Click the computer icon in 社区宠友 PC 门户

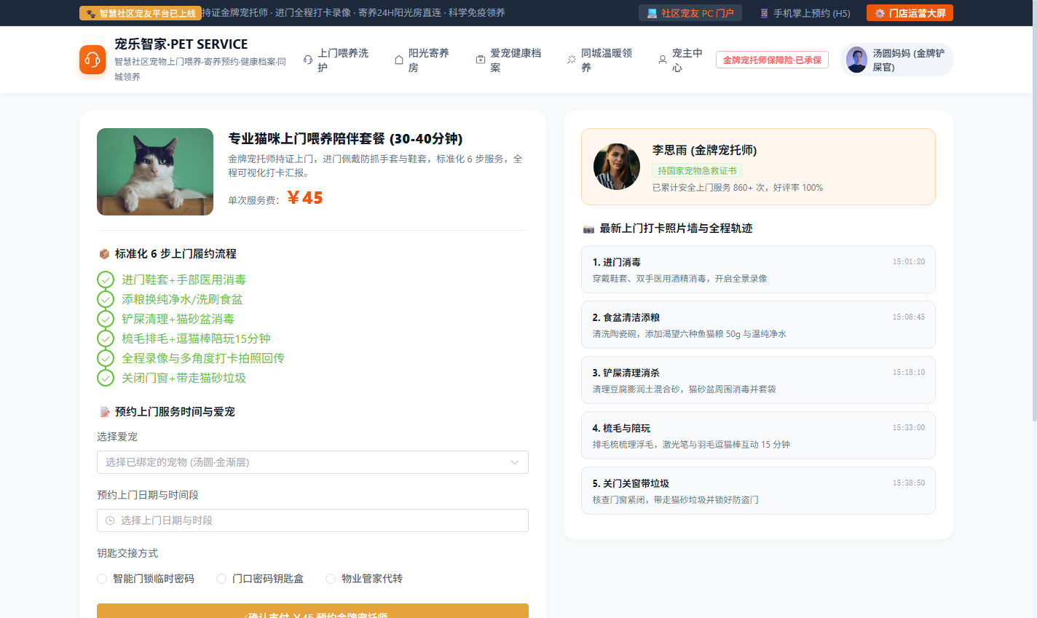[x=652, y=13]
